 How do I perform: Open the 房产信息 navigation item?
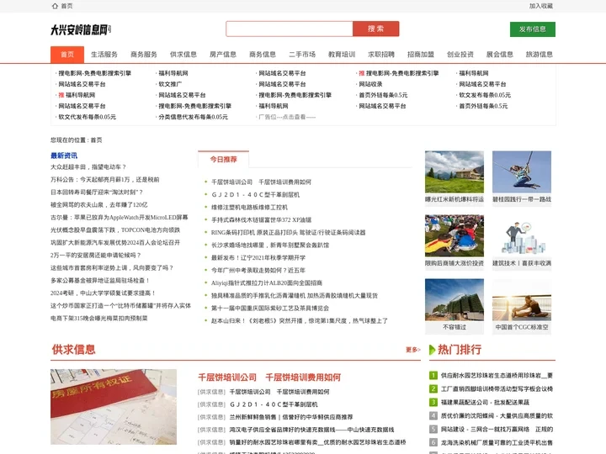pyautogui.click(x=222, y=55)
